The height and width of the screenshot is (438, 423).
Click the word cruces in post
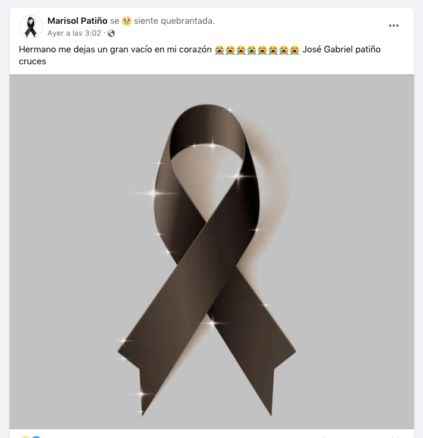32,61
